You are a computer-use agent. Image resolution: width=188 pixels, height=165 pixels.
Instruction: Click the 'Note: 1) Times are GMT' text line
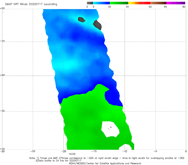click(107, 158)
